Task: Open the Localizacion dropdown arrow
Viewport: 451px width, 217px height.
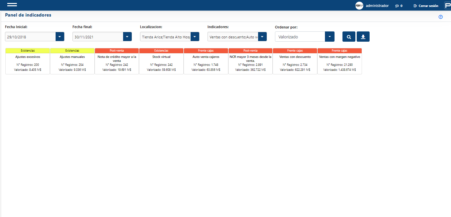Action: 195,37
